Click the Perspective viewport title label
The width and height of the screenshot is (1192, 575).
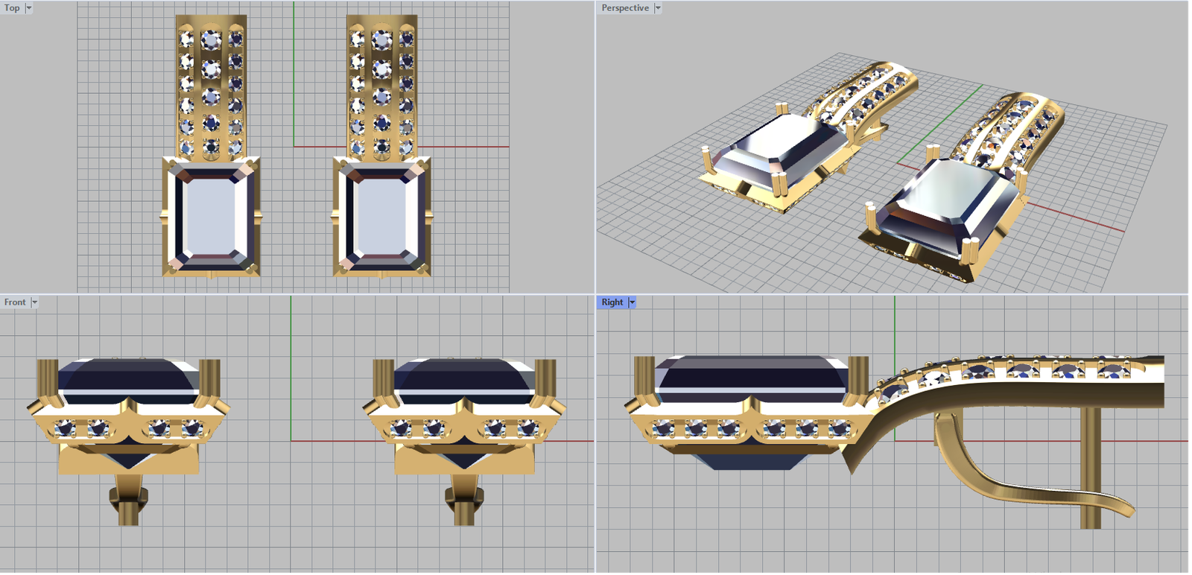[x=624, y=8]
